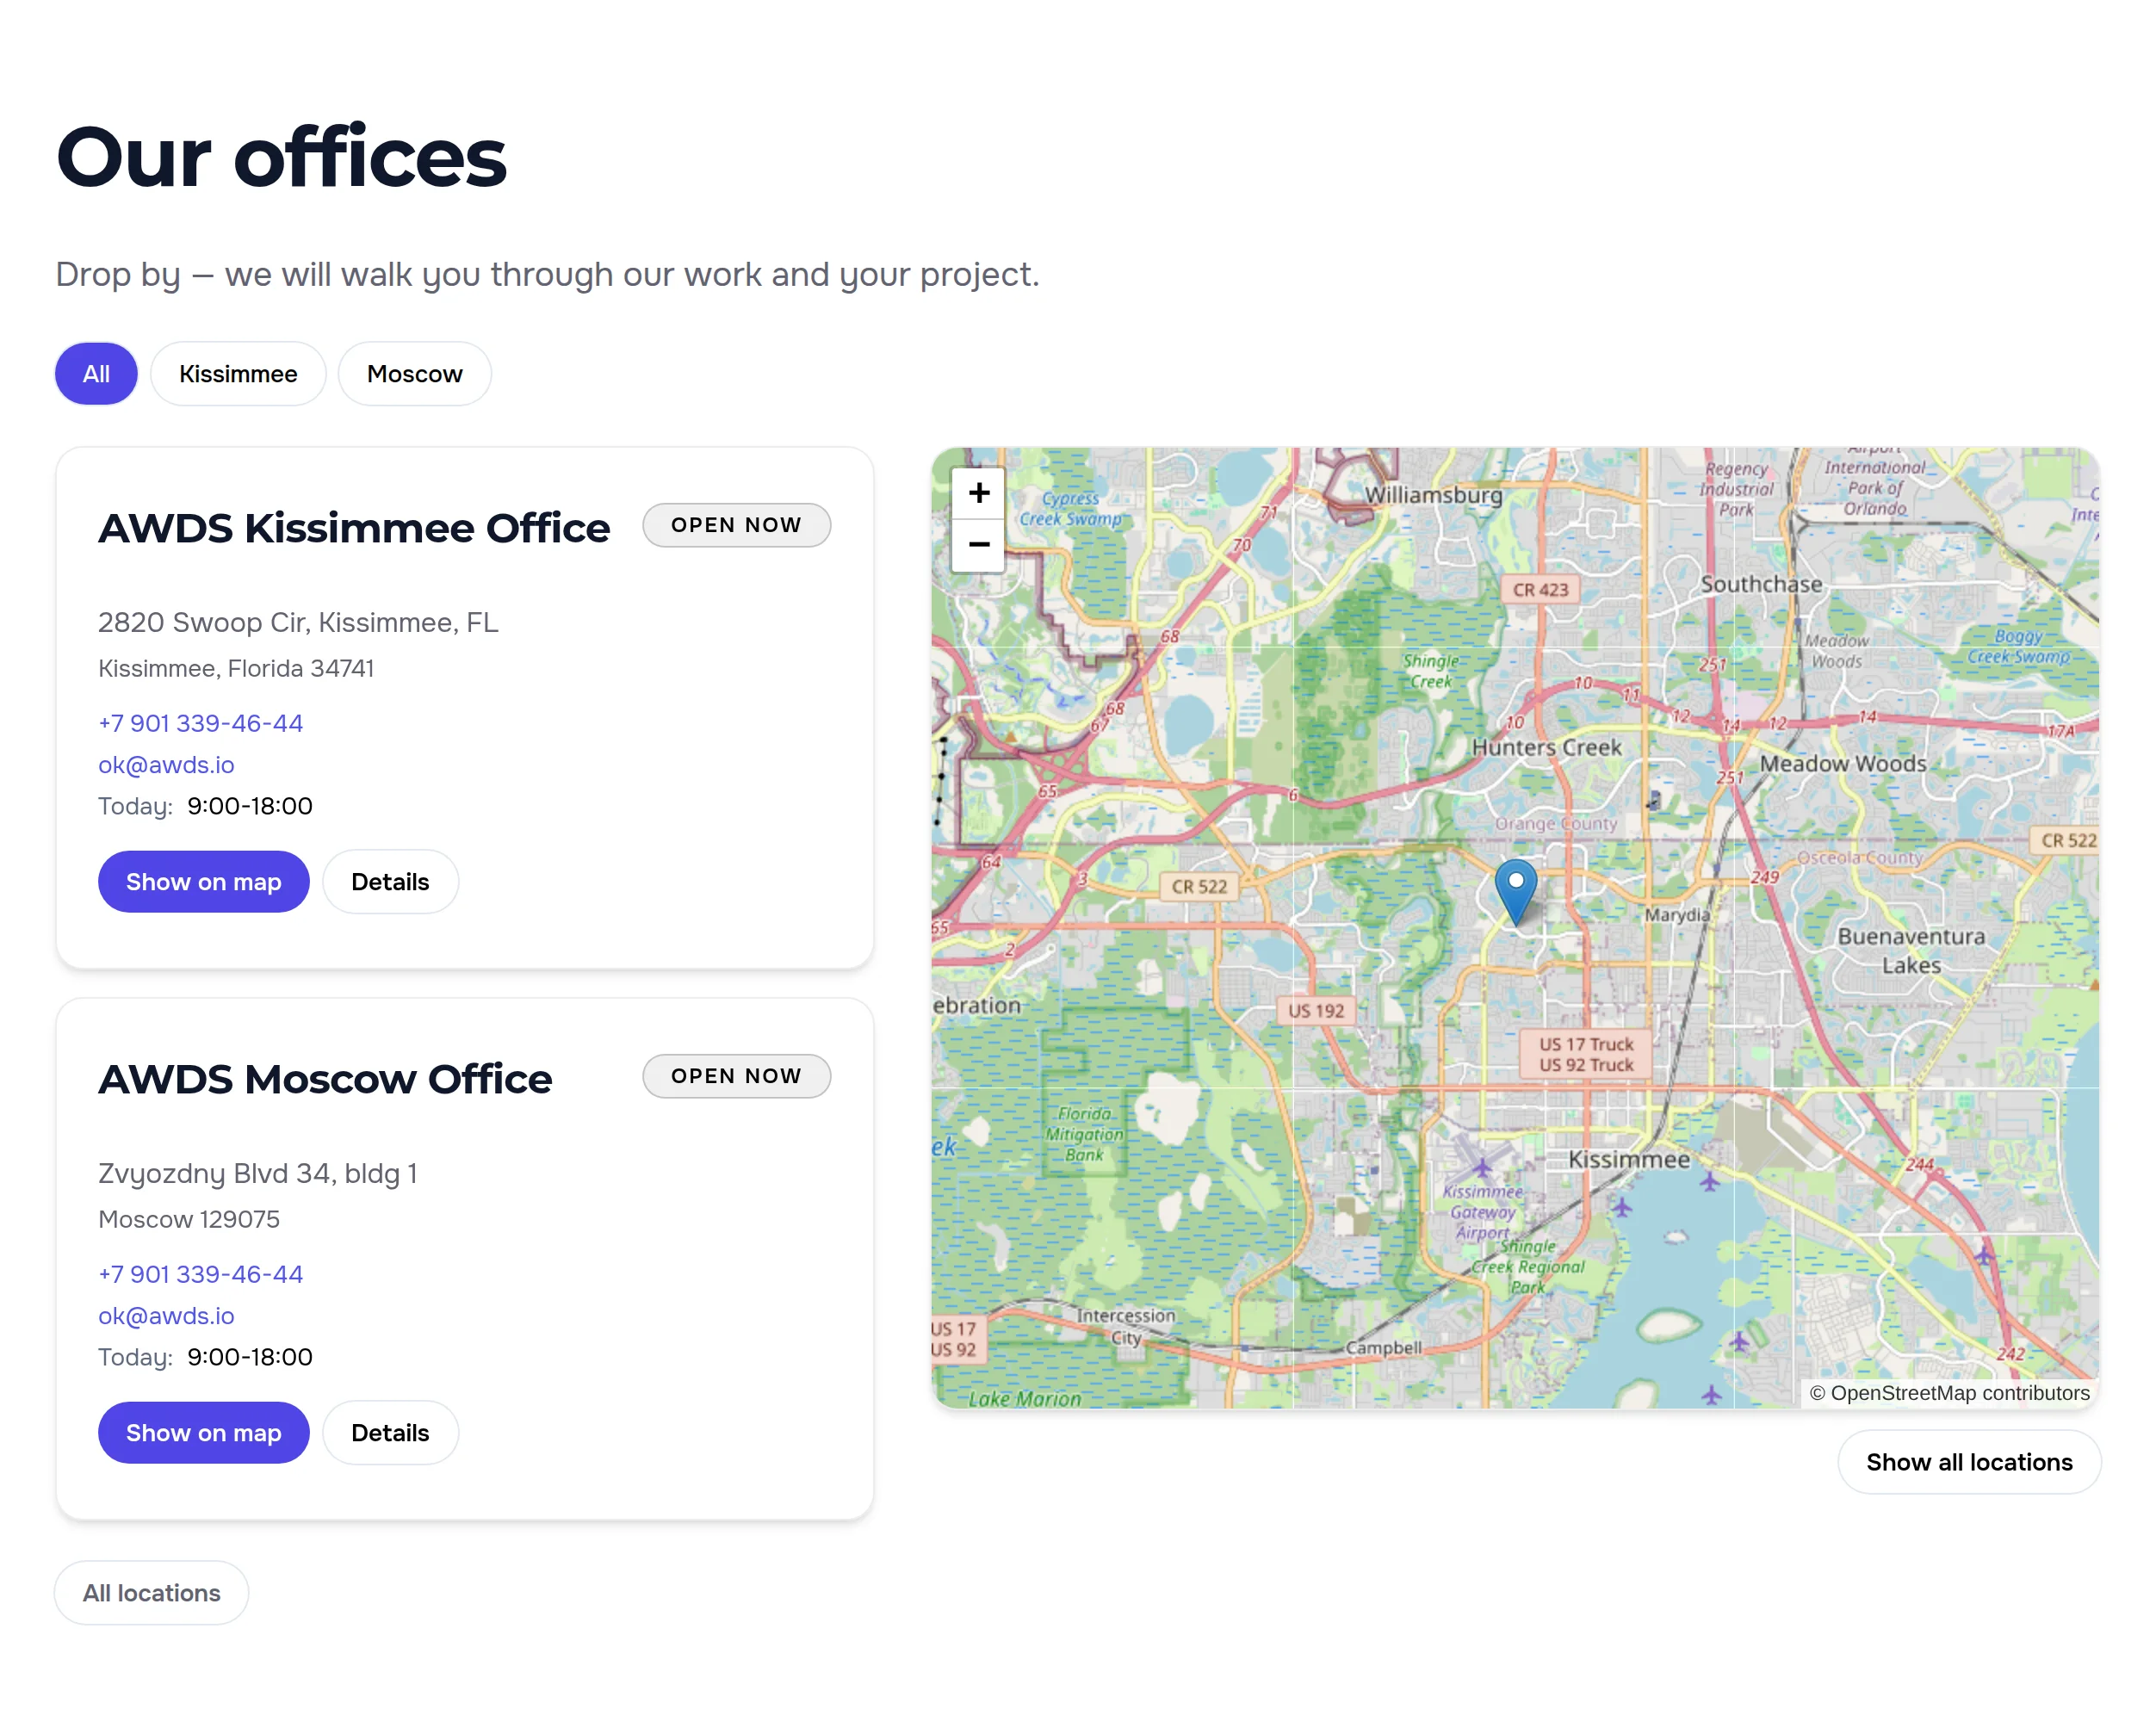The height and width of the screenshot is (1734, 2156).
Task: Filter offices by Kissimmee
Action: 238,374
